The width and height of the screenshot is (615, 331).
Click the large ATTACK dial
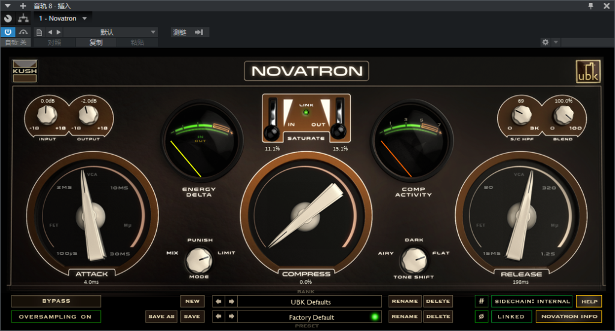pos(92,215)
